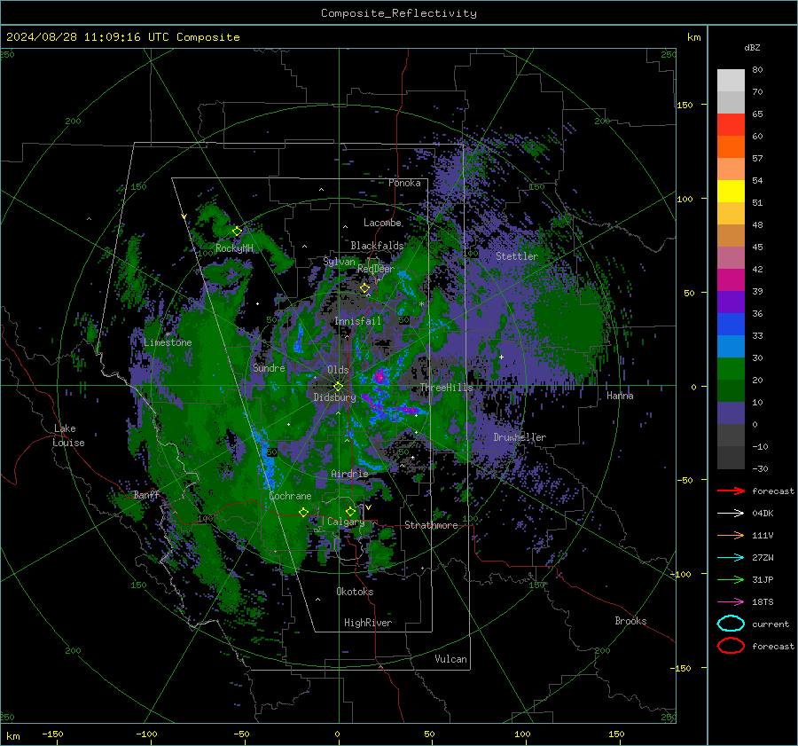798x746 pixels.
Task: Select the lightest gray swatch at legend top
Action: pyautogui.click(x=731, y=80)
